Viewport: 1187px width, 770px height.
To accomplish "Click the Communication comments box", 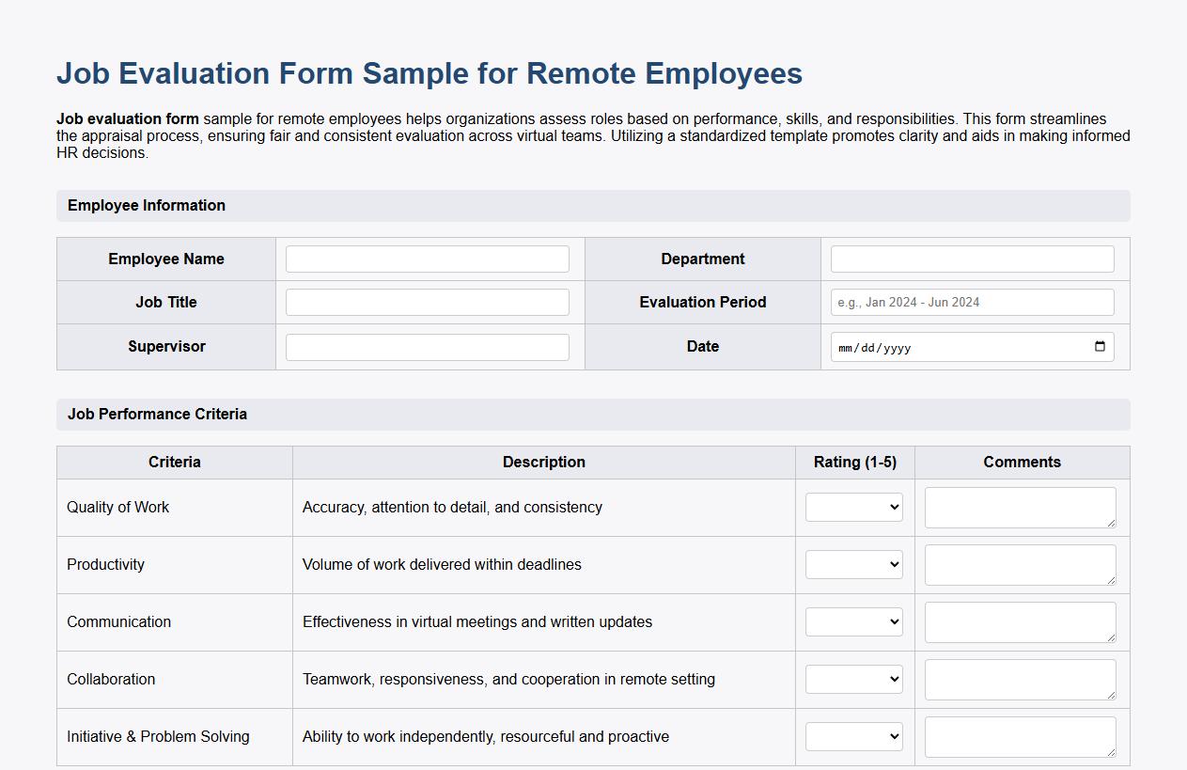I will pyautogui.click(x=1020, y=621).
